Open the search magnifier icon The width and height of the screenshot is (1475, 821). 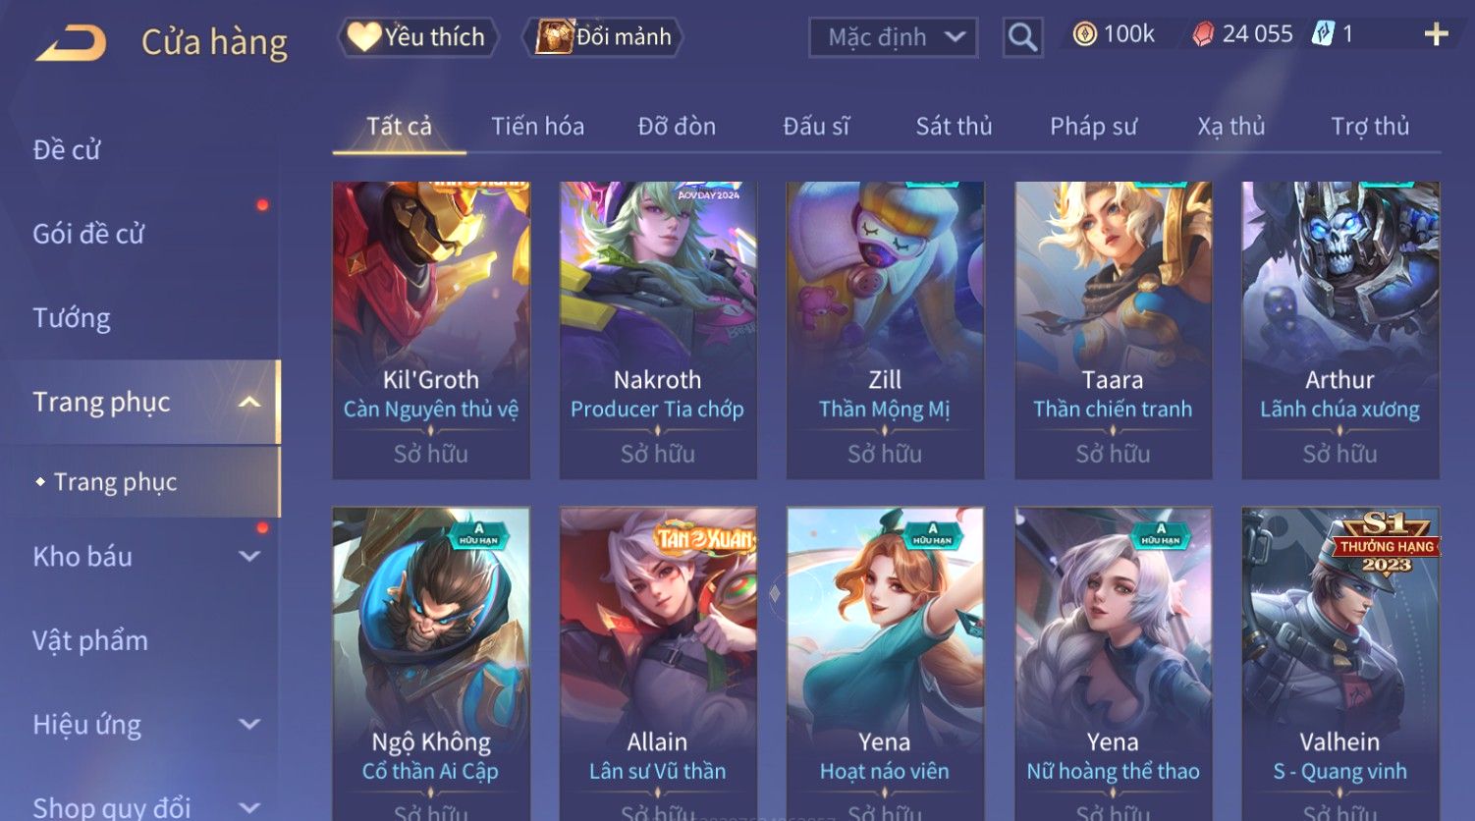pyautogui.click(x=1022, y=37)
